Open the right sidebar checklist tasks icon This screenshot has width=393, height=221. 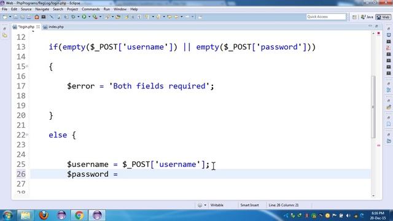[x=389, y=48]
